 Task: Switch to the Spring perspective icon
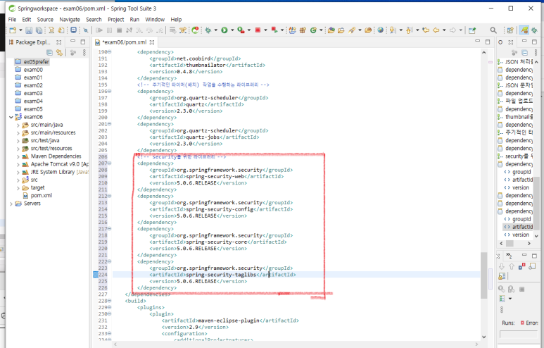pyautogui.click(x=524, y=30)
